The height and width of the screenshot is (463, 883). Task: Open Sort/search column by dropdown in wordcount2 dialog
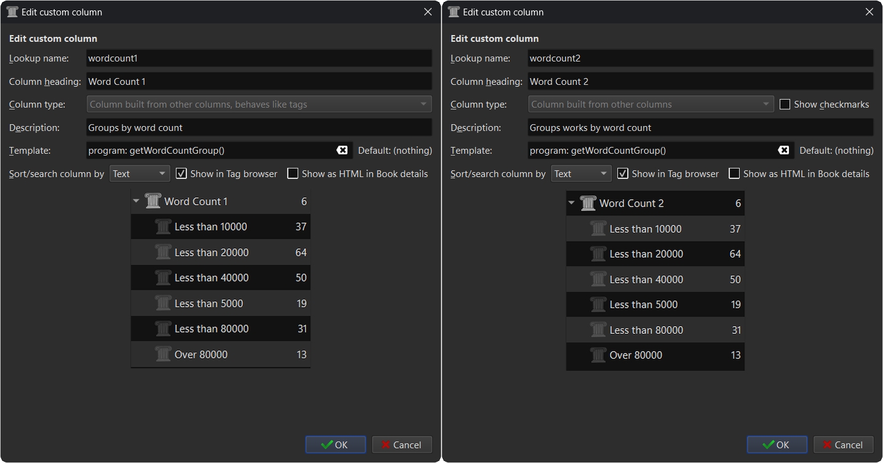point(581,173)
